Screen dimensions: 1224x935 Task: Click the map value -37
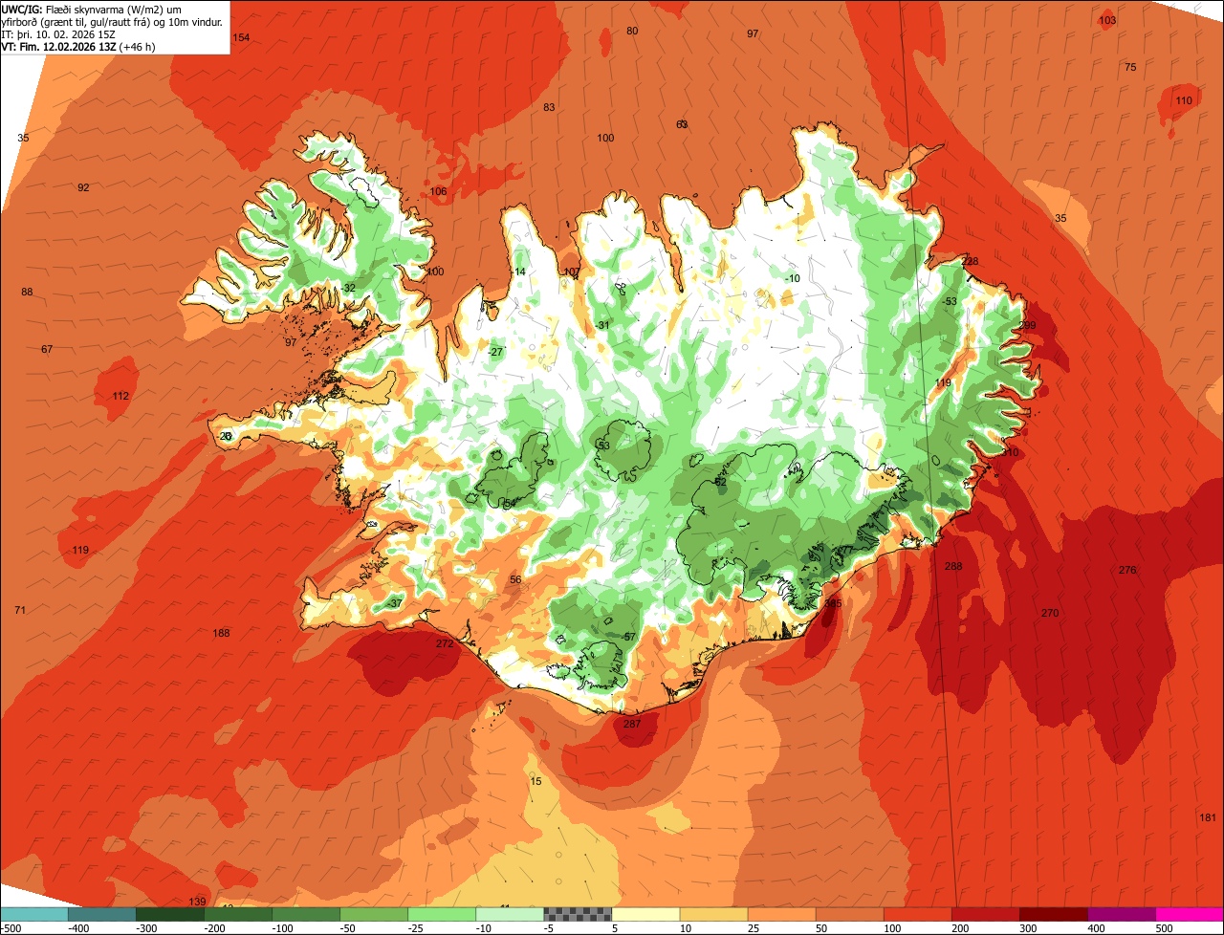(x=394, y=603)
